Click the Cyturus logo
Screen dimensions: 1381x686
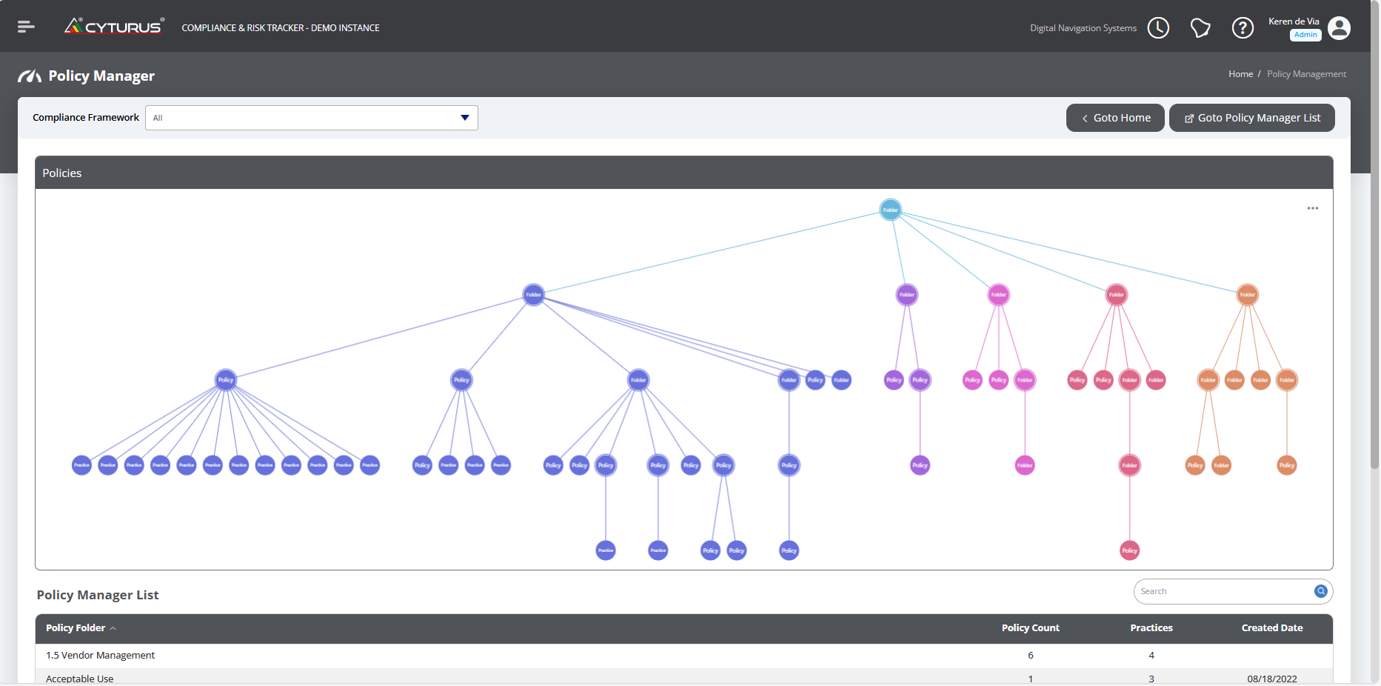(113, 25)
